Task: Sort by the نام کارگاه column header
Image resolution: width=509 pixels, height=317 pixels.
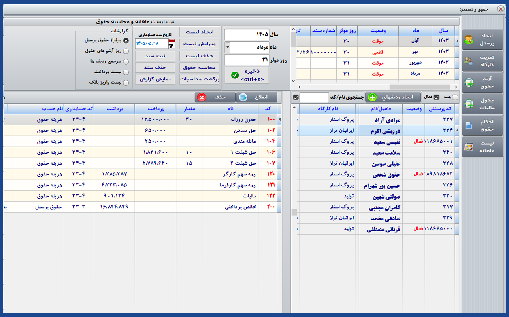Action: [x=328, y=109]
